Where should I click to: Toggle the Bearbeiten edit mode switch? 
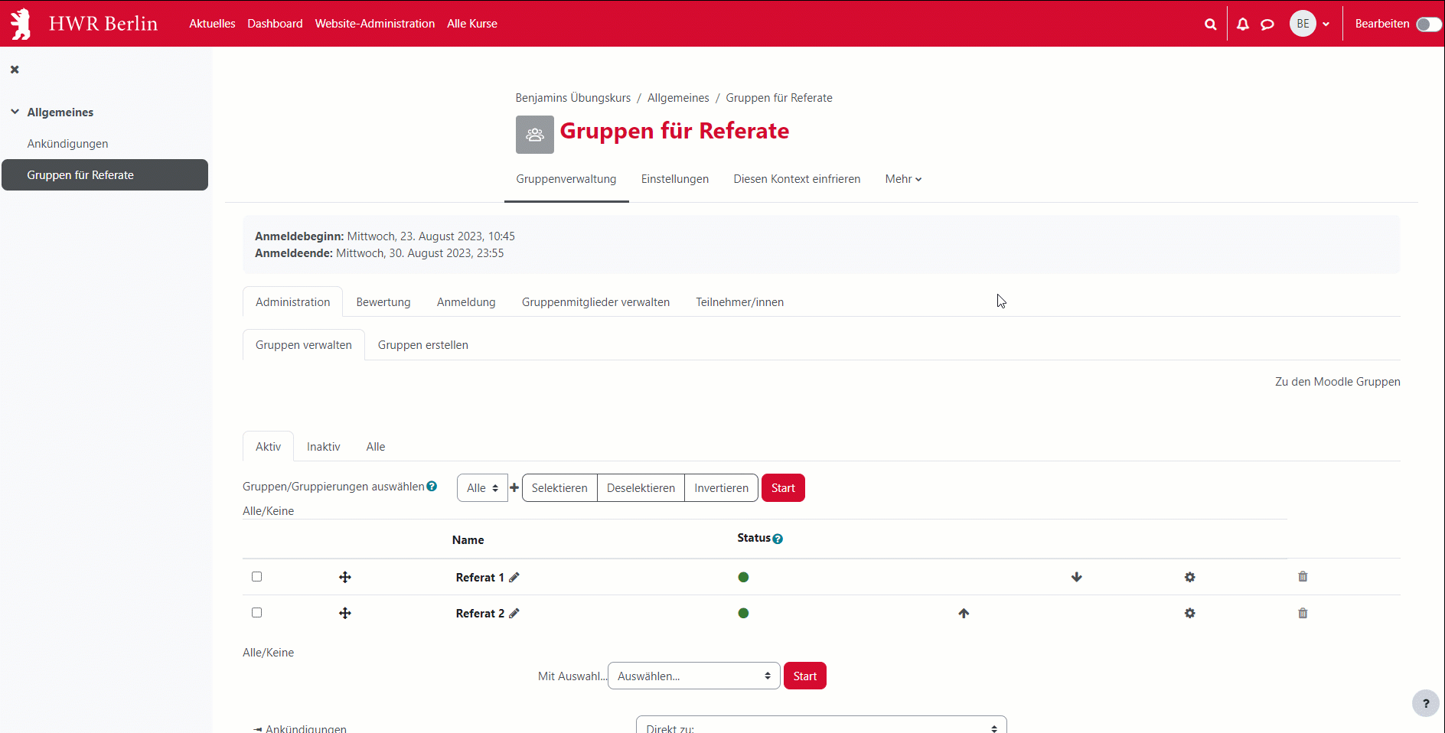(1428, 24)
